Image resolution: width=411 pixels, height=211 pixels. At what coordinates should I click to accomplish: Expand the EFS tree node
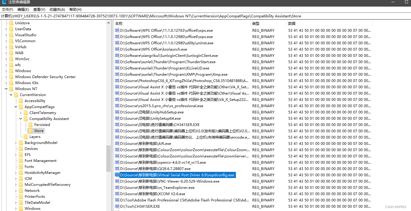pyautogui.click(x=16, y=155)
